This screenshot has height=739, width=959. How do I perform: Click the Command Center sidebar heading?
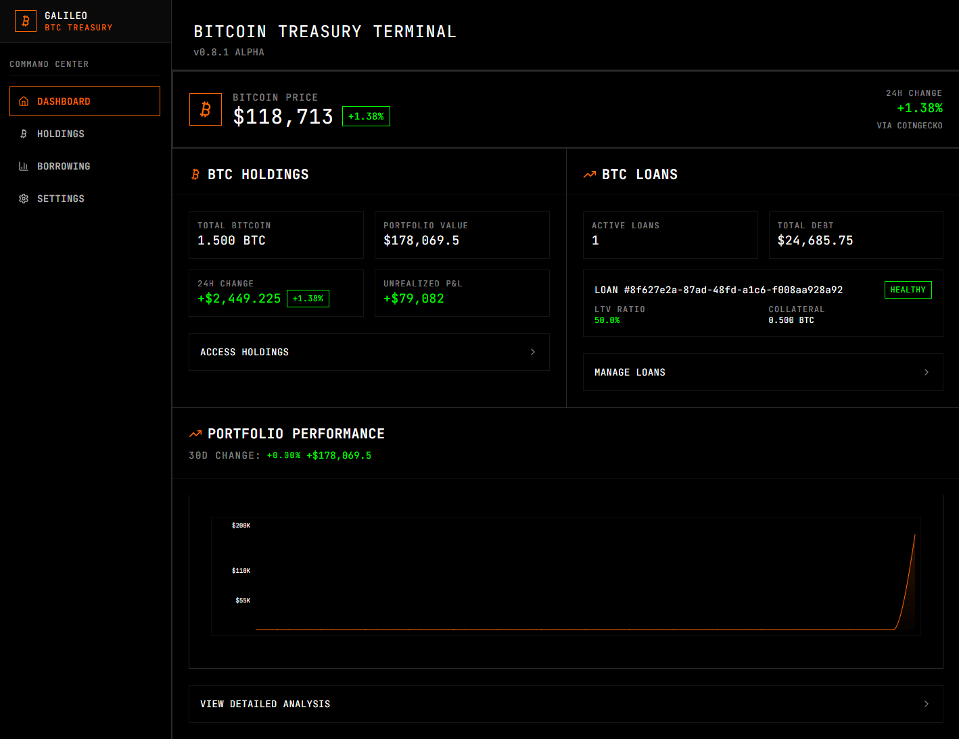pyautogui.click(x=49, y=64)
